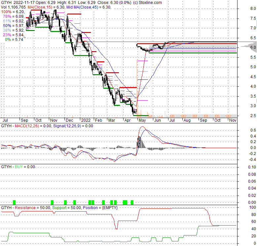Click the GTYH ticker symbol in header

point(6,3)
